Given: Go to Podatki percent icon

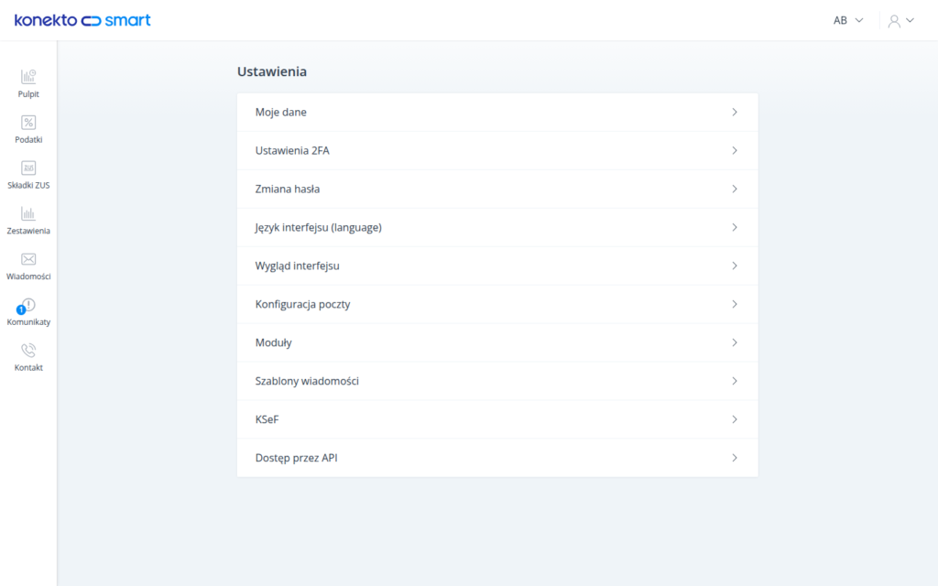Looking at the screenshot, I should (28, 123).
